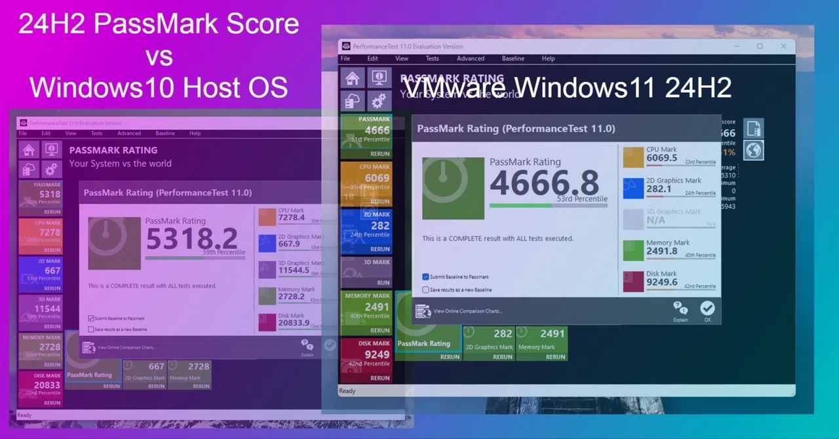This screenshot has width=839, height=439.
Task: Select 2D Graphics Mark 282 bottom tile
Action: click(489, 343)
